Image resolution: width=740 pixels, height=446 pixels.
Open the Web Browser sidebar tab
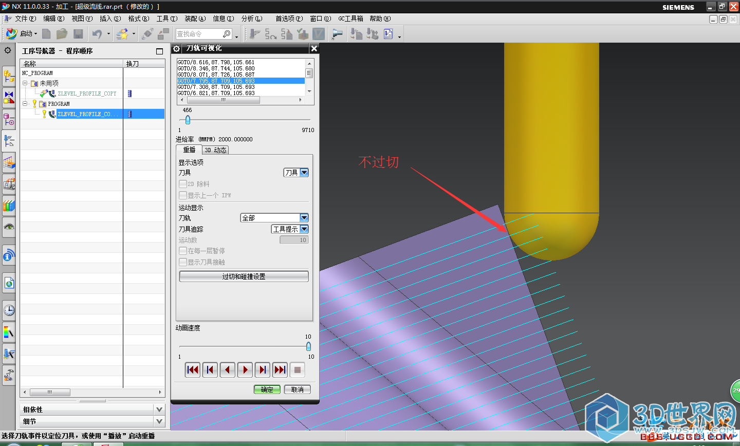click(x=9, y=283)
